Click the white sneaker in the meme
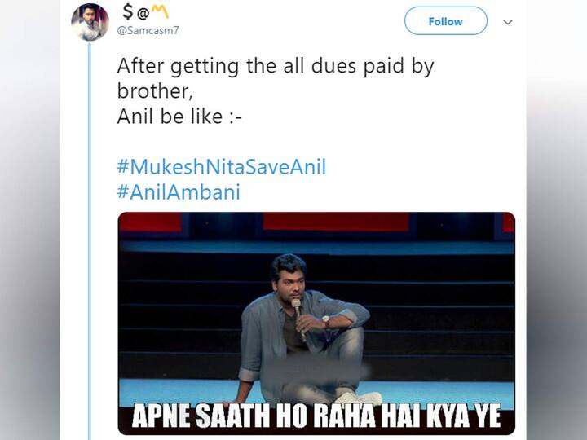The height and width of the screenshot is (440, 587). [360, 398]
